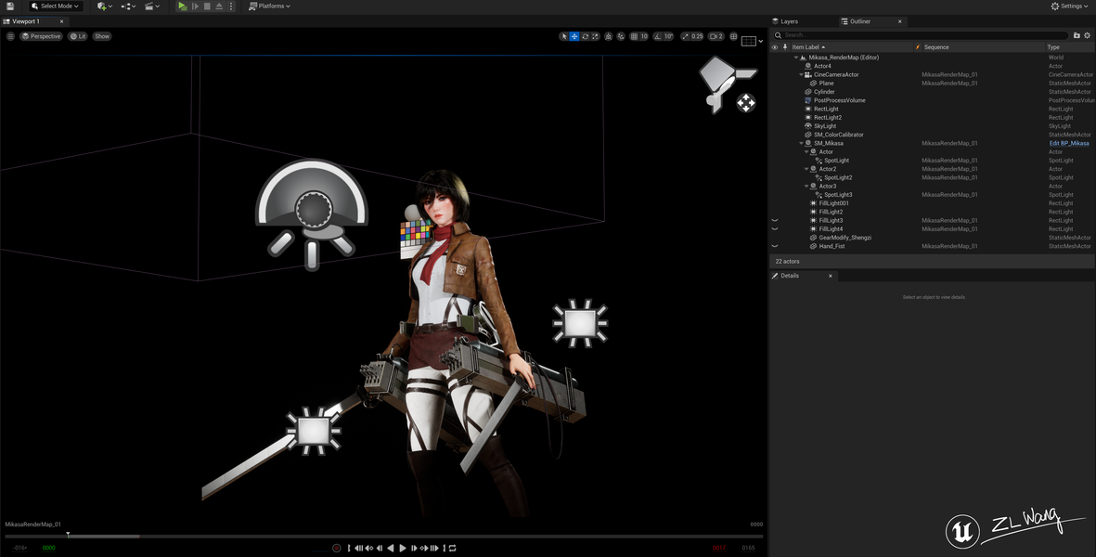Screen dimensions: 1096x557
Task: Click the select objects arrow tool
Action: 564,36
